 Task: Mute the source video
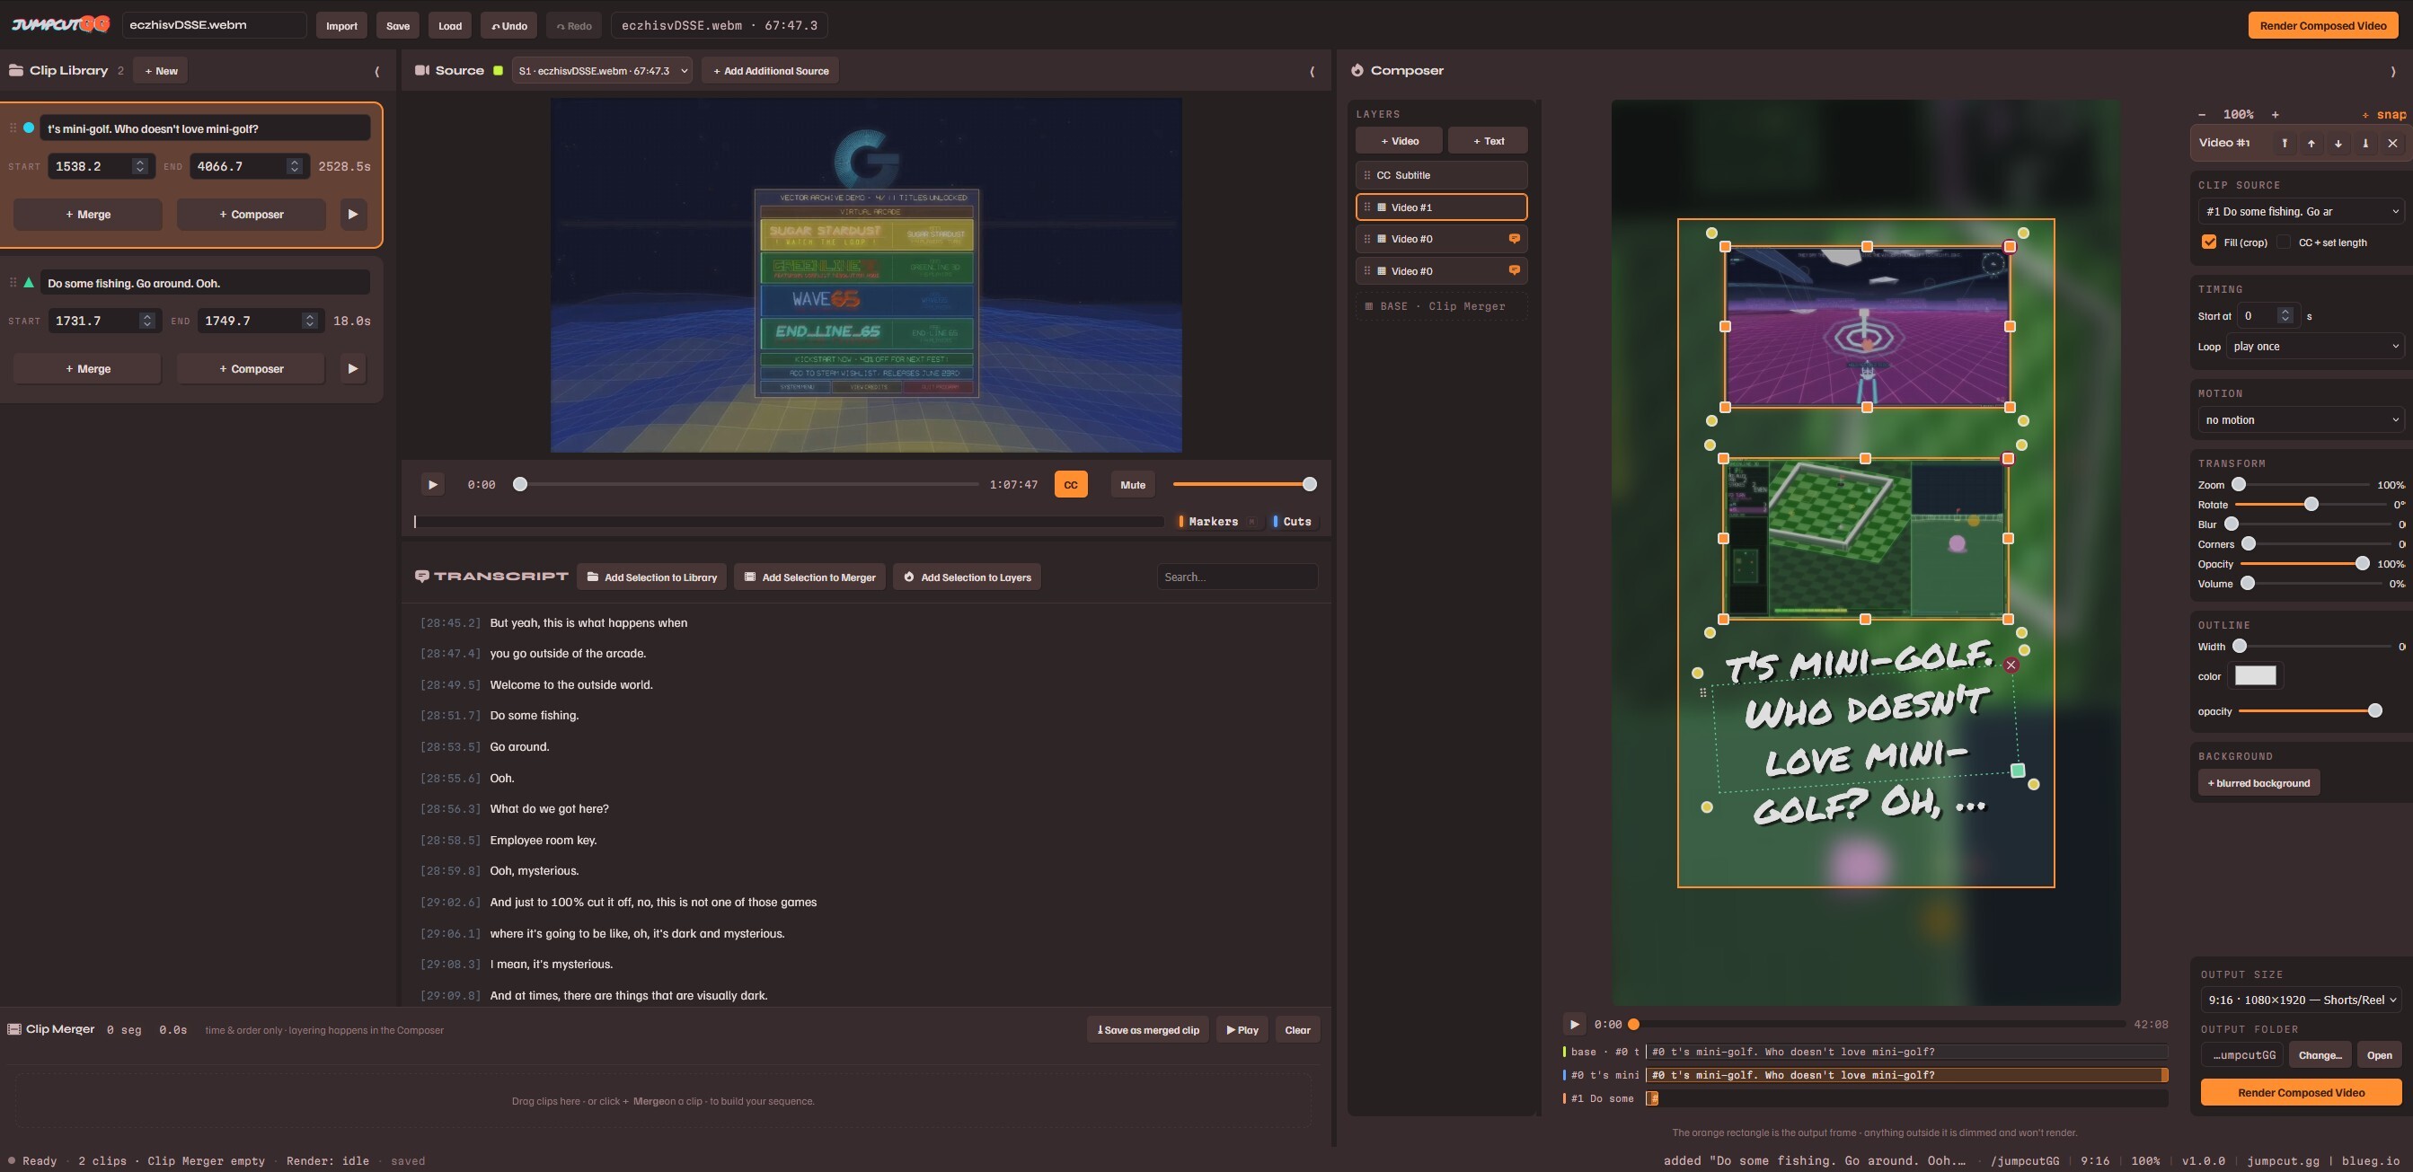click(x=1133, y=485)
